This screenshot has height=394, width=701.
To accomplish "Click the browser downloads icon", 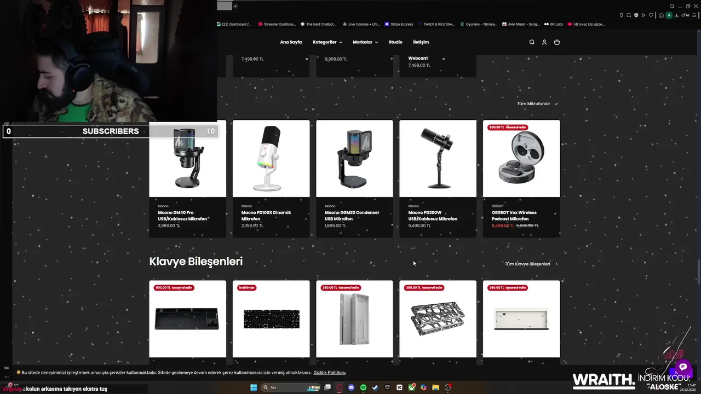I will coord(676,15).
